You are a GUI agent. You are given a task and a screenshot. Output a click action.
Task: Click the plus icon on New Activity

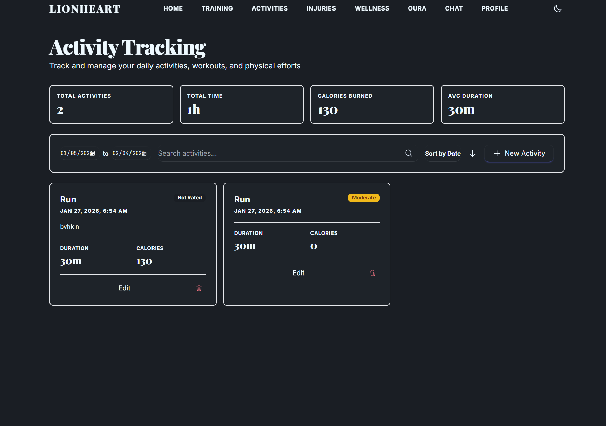[x=497, y=153]
